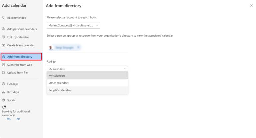Collapse the Add to dropdown chevron
Viewport: 256px width, 138px height.
click(x=125, y=69)
